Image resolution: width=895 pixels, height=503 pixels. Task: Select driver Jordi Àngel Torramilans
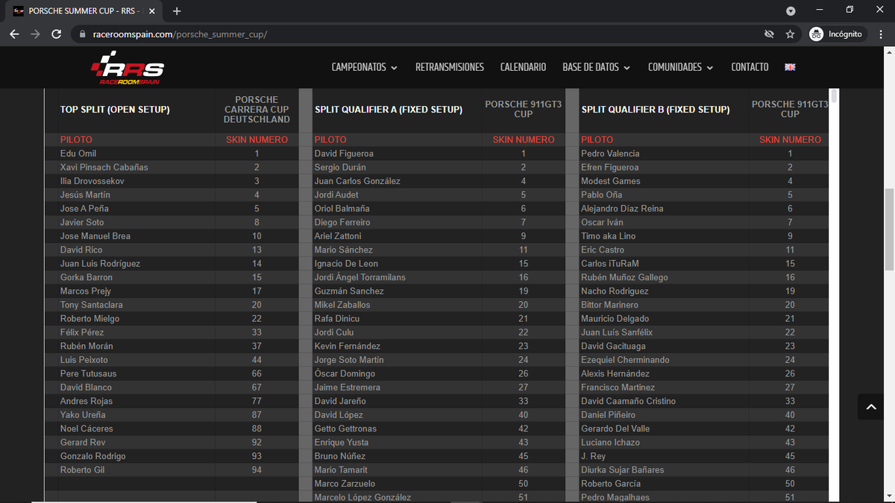[x=360, y=277]
